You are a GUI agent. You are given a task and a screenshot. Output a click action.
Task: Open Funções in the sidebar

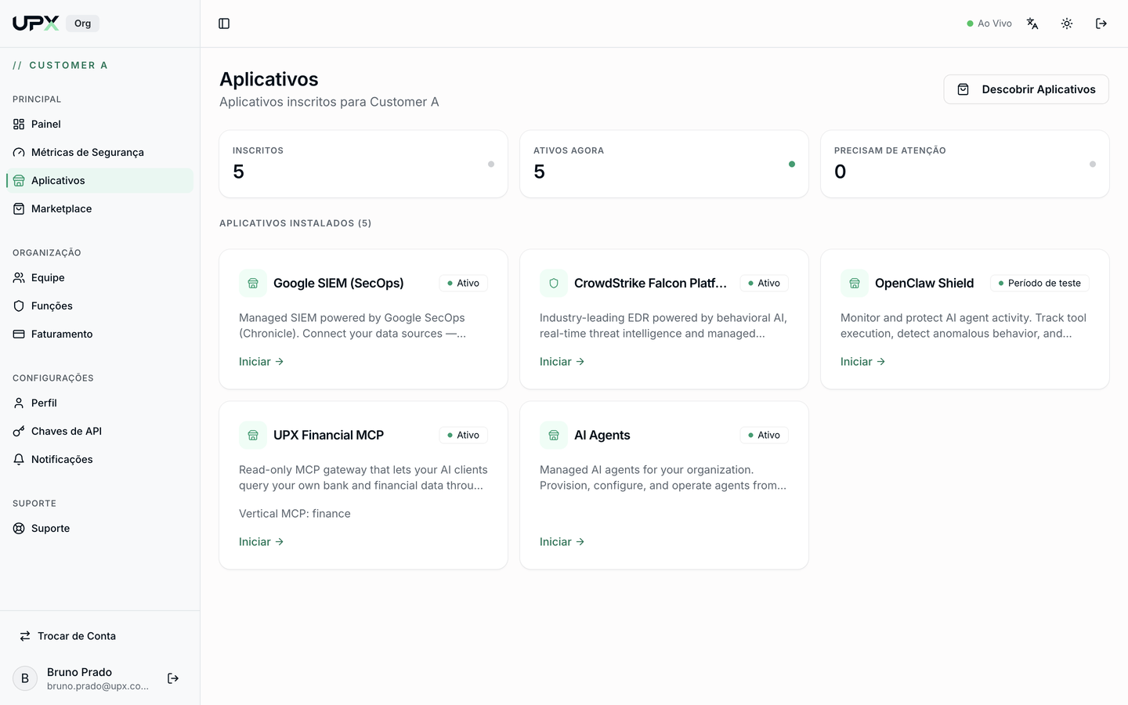99,305
